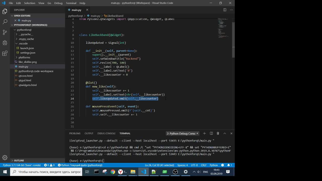This screenshot has width=322, height=181.
Task: Kill the terminal with trash icon
Action: point(218,133)
